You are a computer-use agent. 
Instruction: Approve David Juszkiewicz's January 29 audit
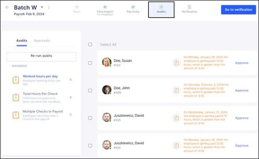pos(242,146)
